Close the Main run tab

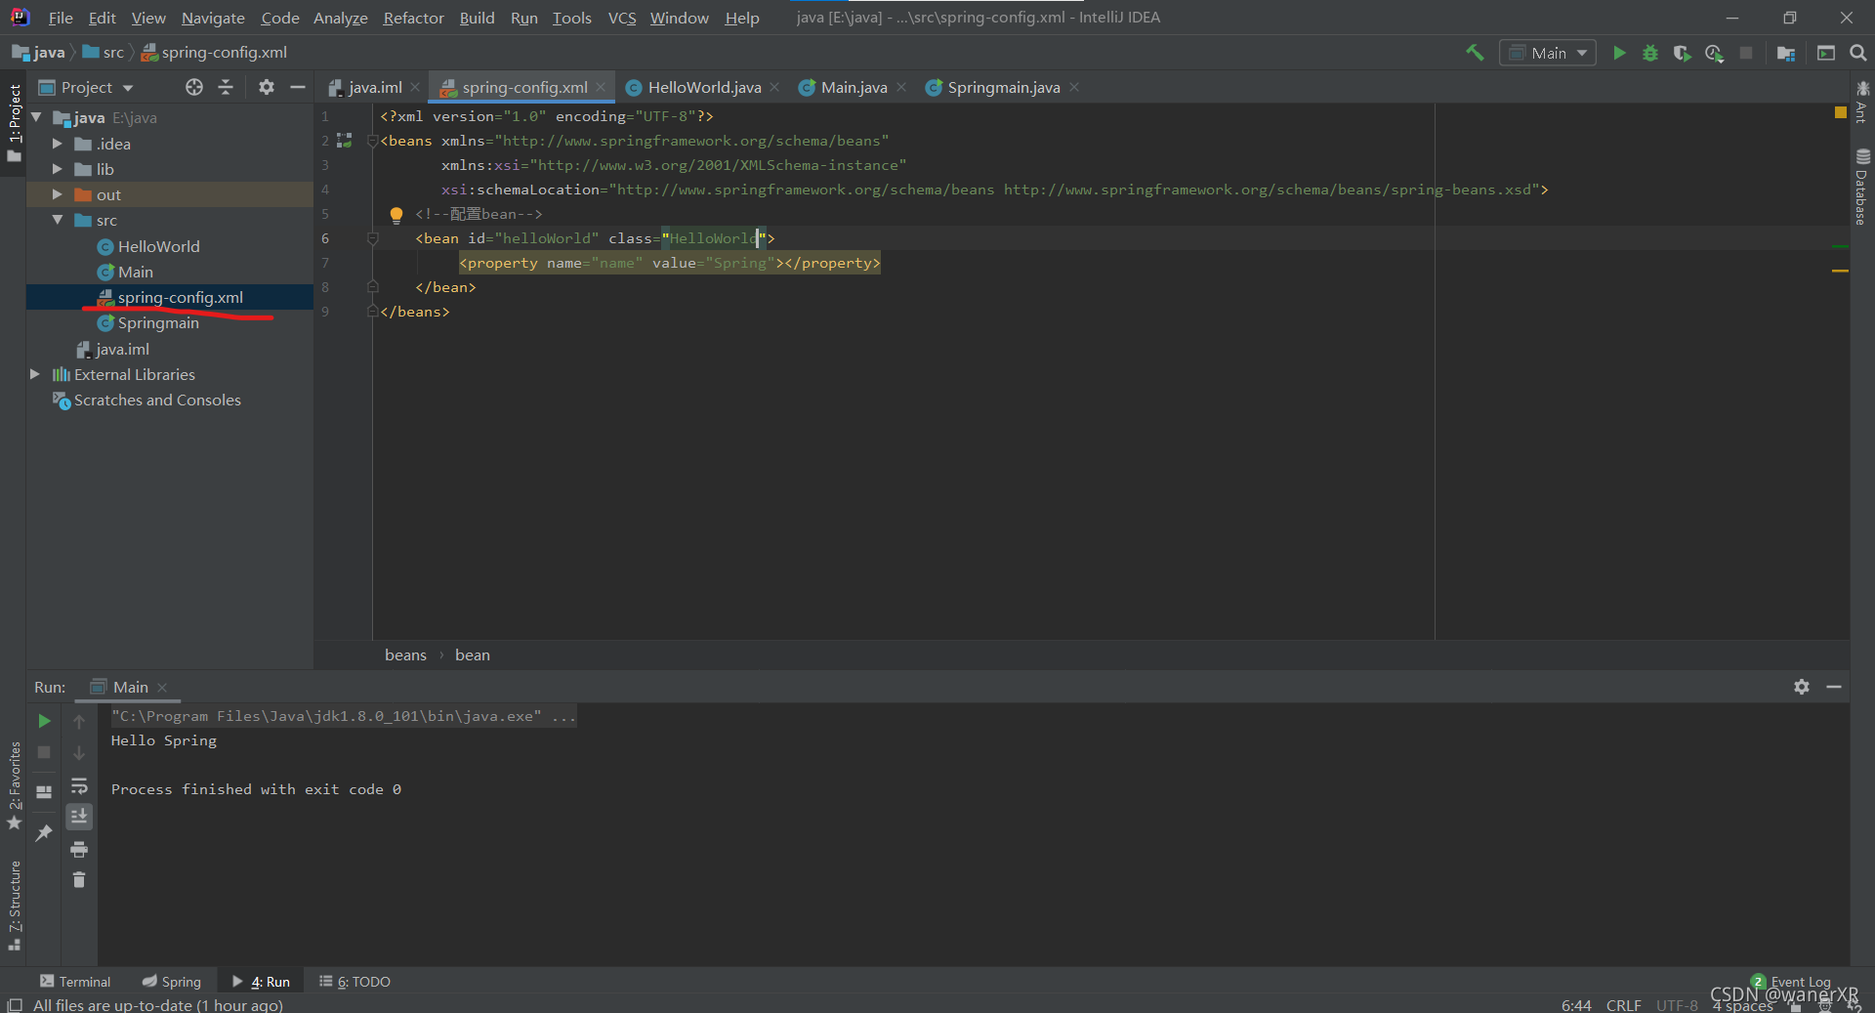(x=162, y=688)
